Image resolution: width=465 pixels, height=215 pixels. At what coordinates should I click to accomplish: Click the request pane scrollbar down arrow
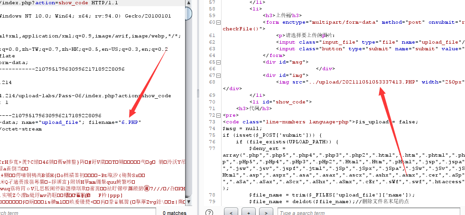point(188,205)
